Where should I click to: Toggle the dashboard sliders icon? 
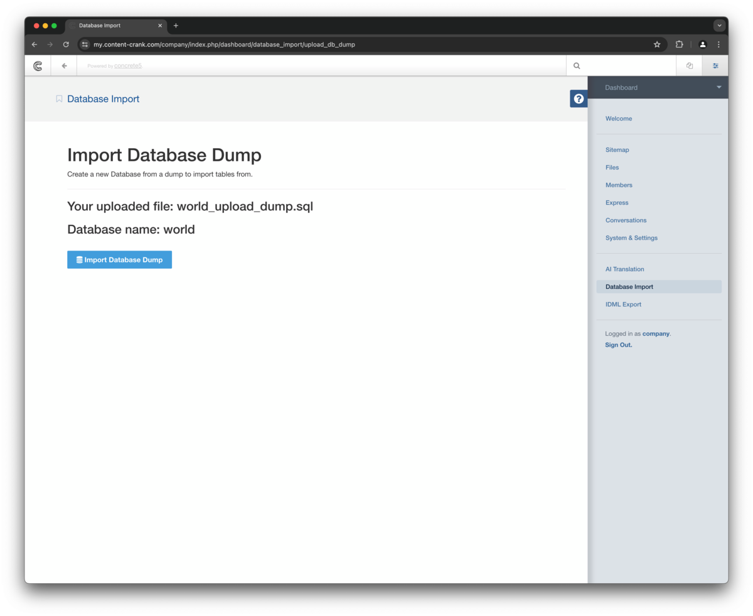pos(715,65)
